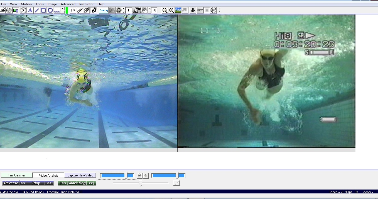The height and width of the screenshot is (199, 378).
Task: Click the zoom out magnifier
Action: [x=165, y=11]
